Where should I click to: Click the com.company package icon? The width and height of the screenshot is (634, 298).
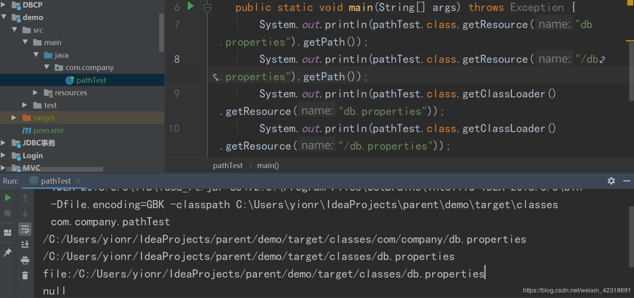tap(59, 68)
